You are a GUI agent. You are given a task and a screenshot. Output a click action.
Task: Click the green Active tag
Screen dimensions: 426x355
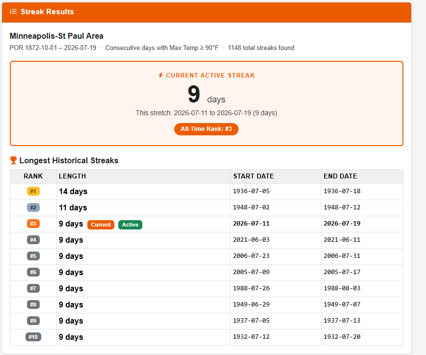point(130,225)
